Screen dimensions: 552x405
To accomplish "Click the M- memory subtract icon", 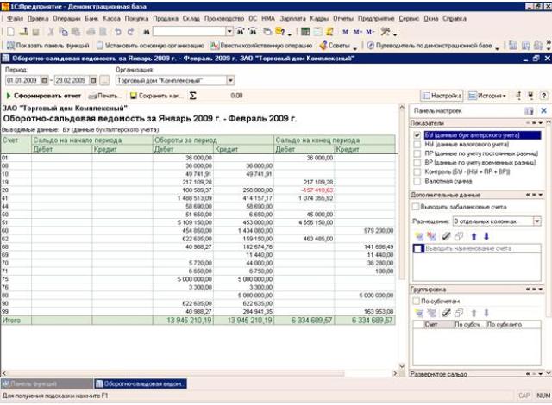I will click(370, 32).
